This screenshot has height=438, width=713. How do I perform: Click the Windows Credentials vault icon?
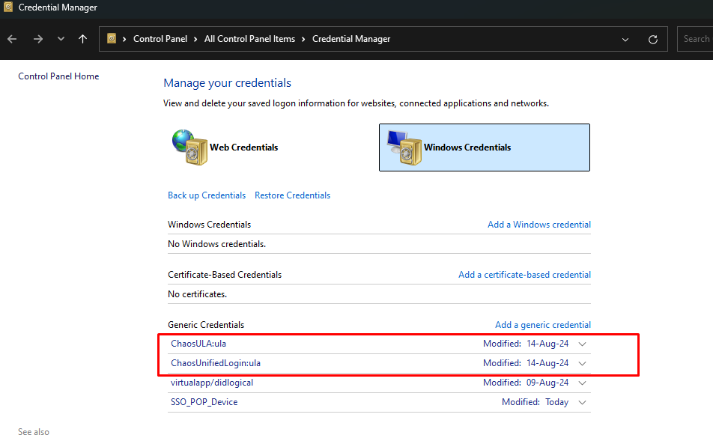pyautogui.click(x=403, y=146)
